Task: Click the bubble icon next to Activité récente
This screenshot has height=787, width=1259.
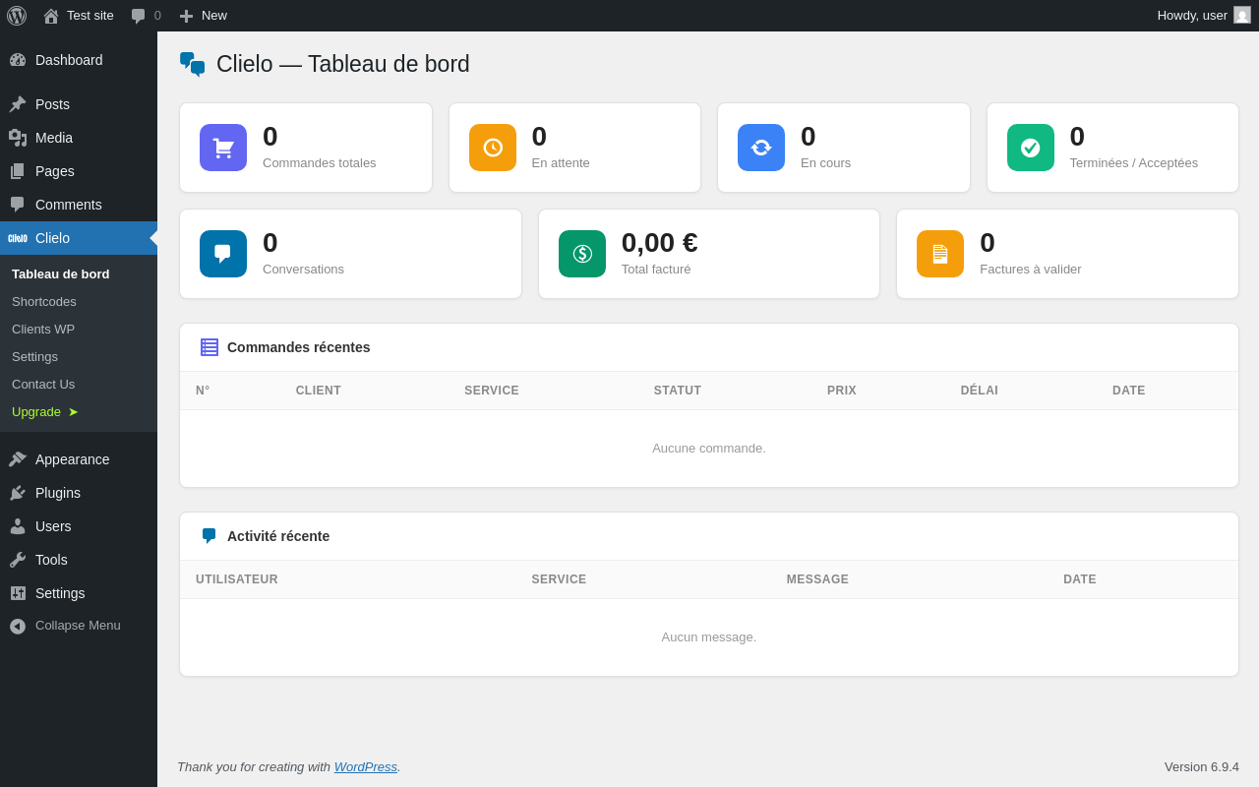Action: 210,536
